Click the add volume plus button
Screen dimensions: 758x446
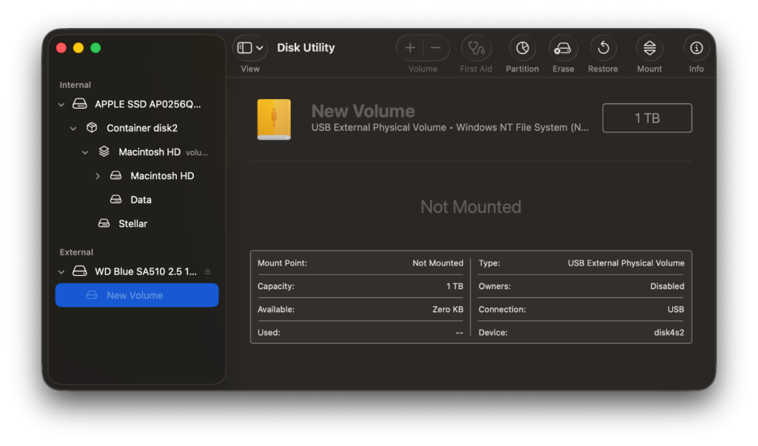(x=410, y=48)
